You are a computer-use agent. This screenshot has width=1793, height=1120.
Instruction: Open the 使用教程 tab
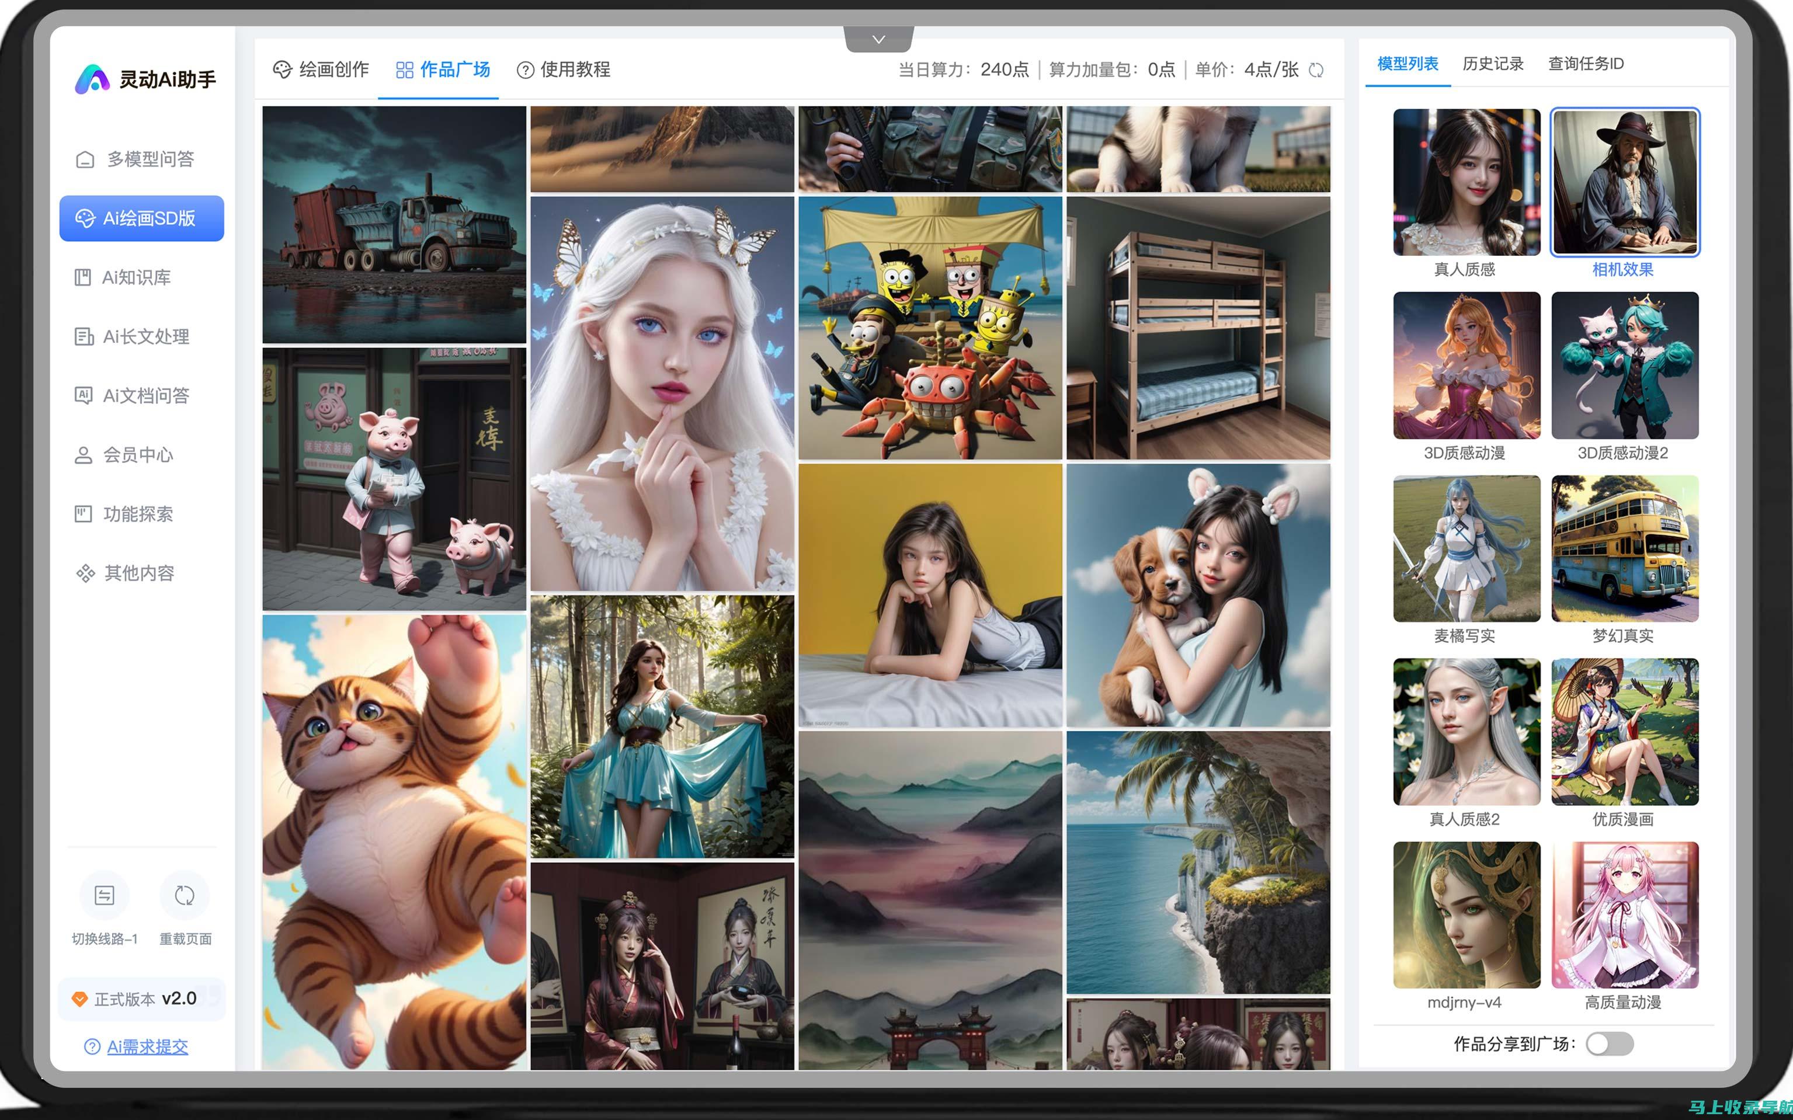(563, 69)
